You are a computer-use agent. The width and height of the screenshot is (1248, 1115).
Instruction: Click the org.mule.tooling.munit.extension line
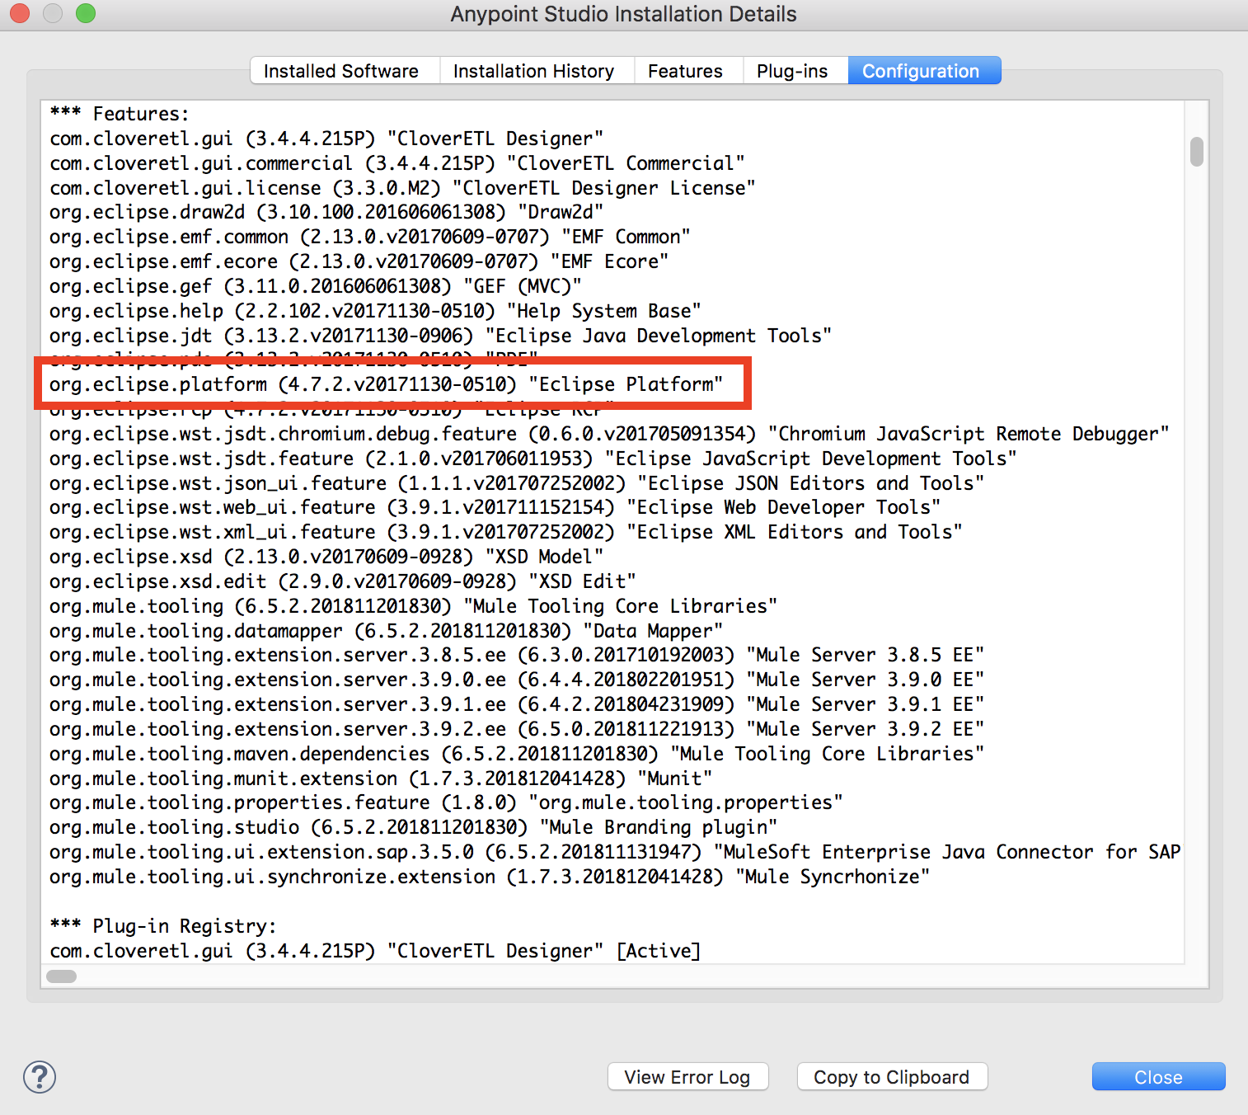click(x=380, y=779)
